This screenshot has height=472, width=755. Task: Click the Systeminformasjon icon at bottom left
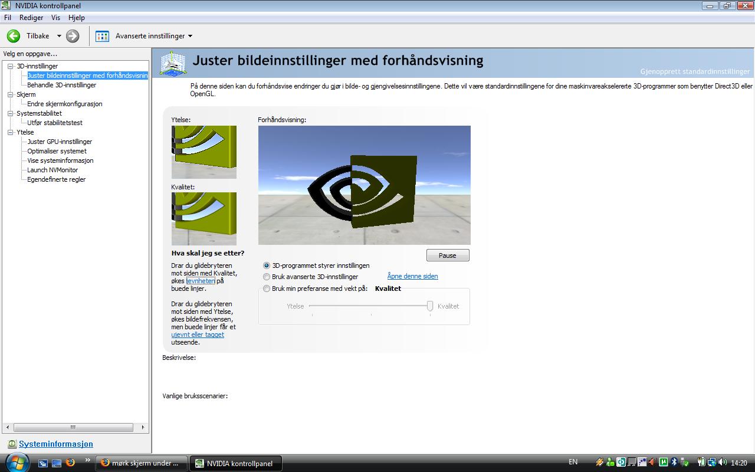click(12, 444)
